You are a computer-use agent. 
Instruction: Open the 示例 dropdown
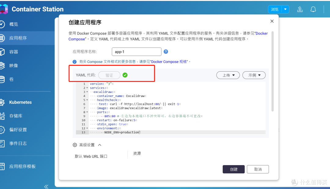pos(254,75)
